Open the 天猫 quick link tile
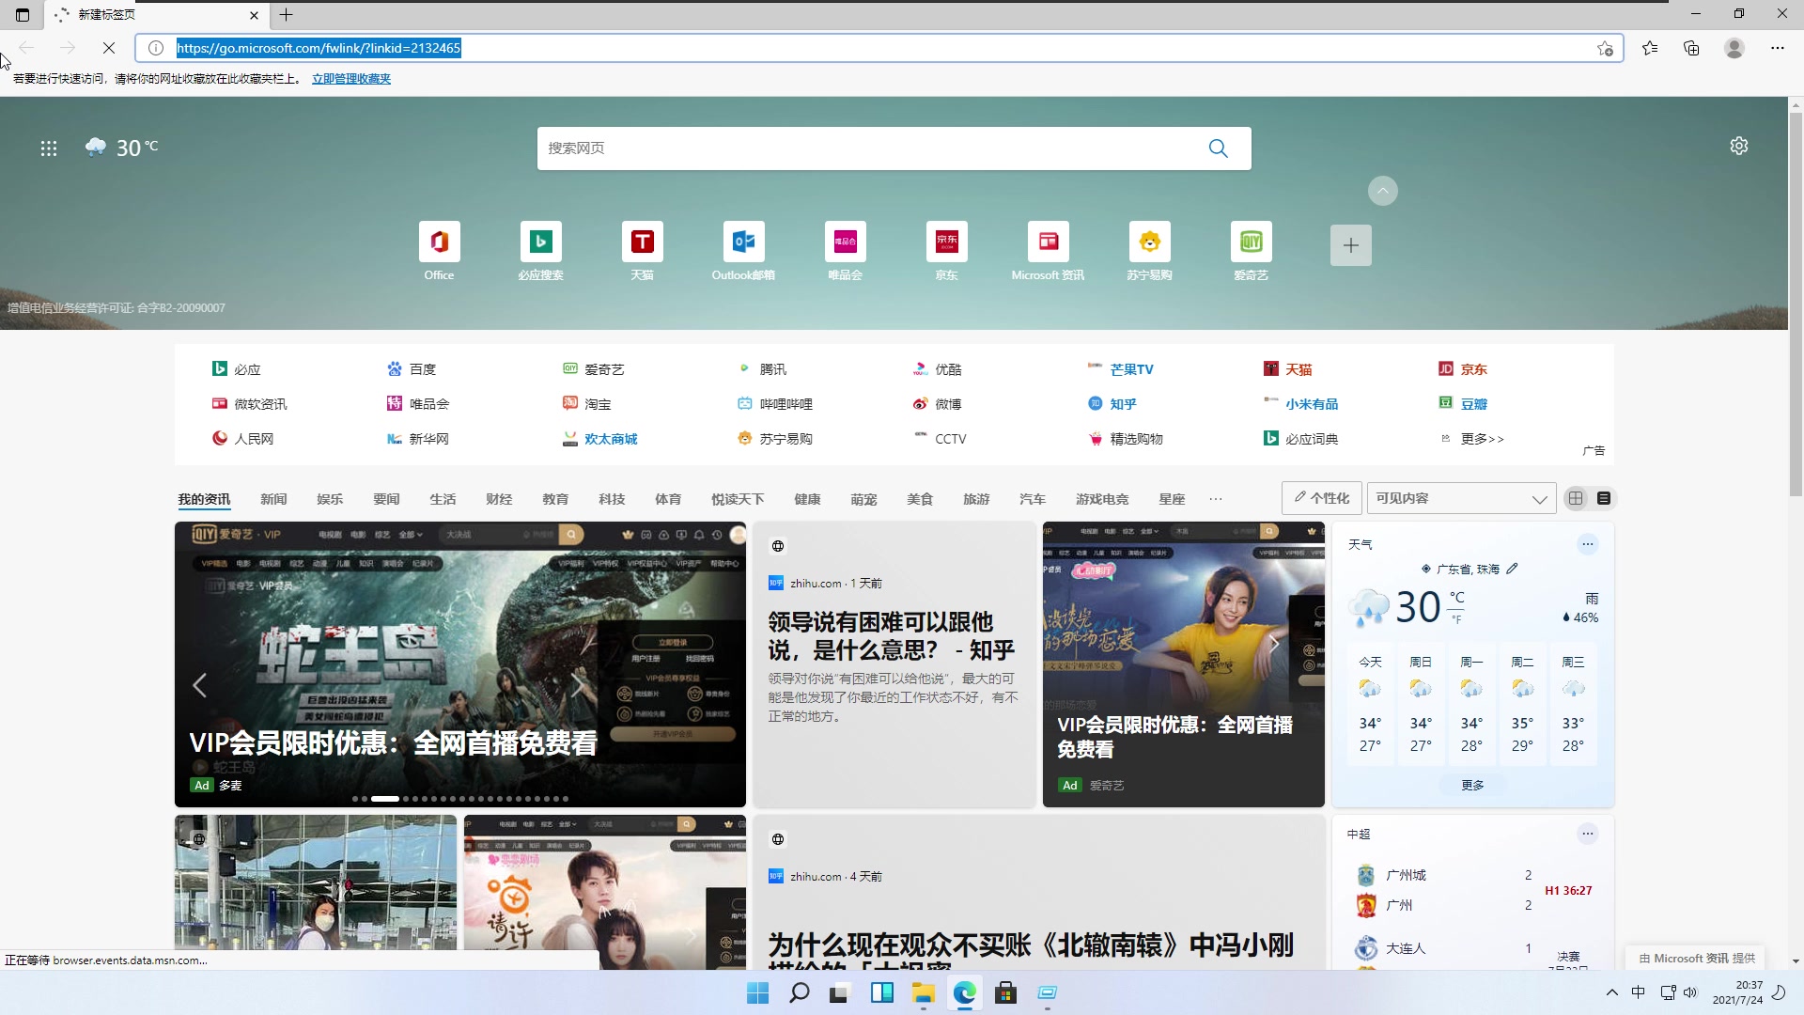This screenshot has width=1804, height=1015. [642, 251]
